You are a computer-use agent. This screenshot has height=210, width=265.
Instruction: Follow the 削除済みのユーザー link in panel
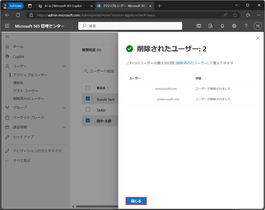click(192, 63)
